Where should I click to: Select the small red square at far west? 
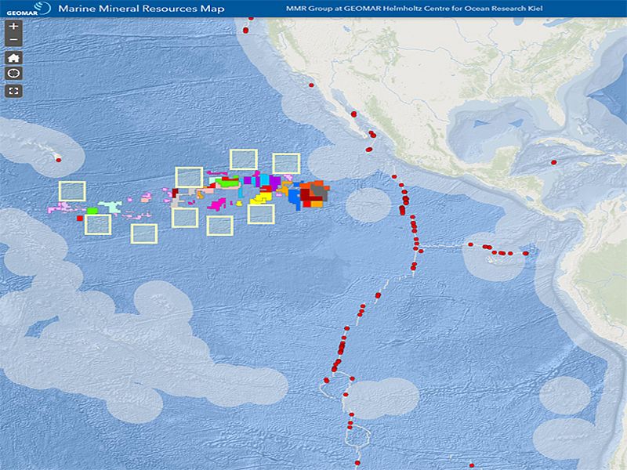[x=80, y=218]
